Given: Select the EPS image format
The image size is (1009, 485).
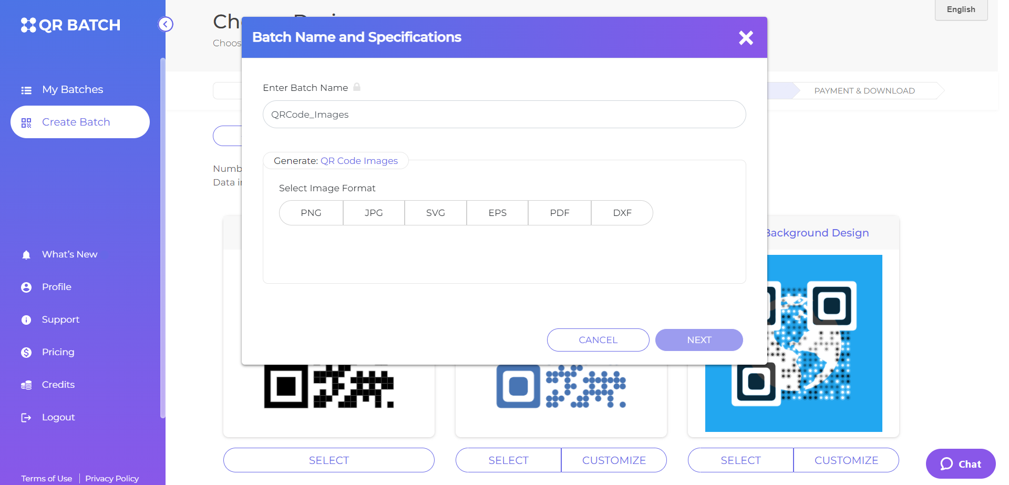Looking at the screenshot, I should click(497, 213).
